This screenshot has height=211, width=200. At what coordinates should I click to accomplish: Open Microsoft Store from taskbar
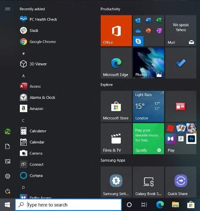pos(191,205)
